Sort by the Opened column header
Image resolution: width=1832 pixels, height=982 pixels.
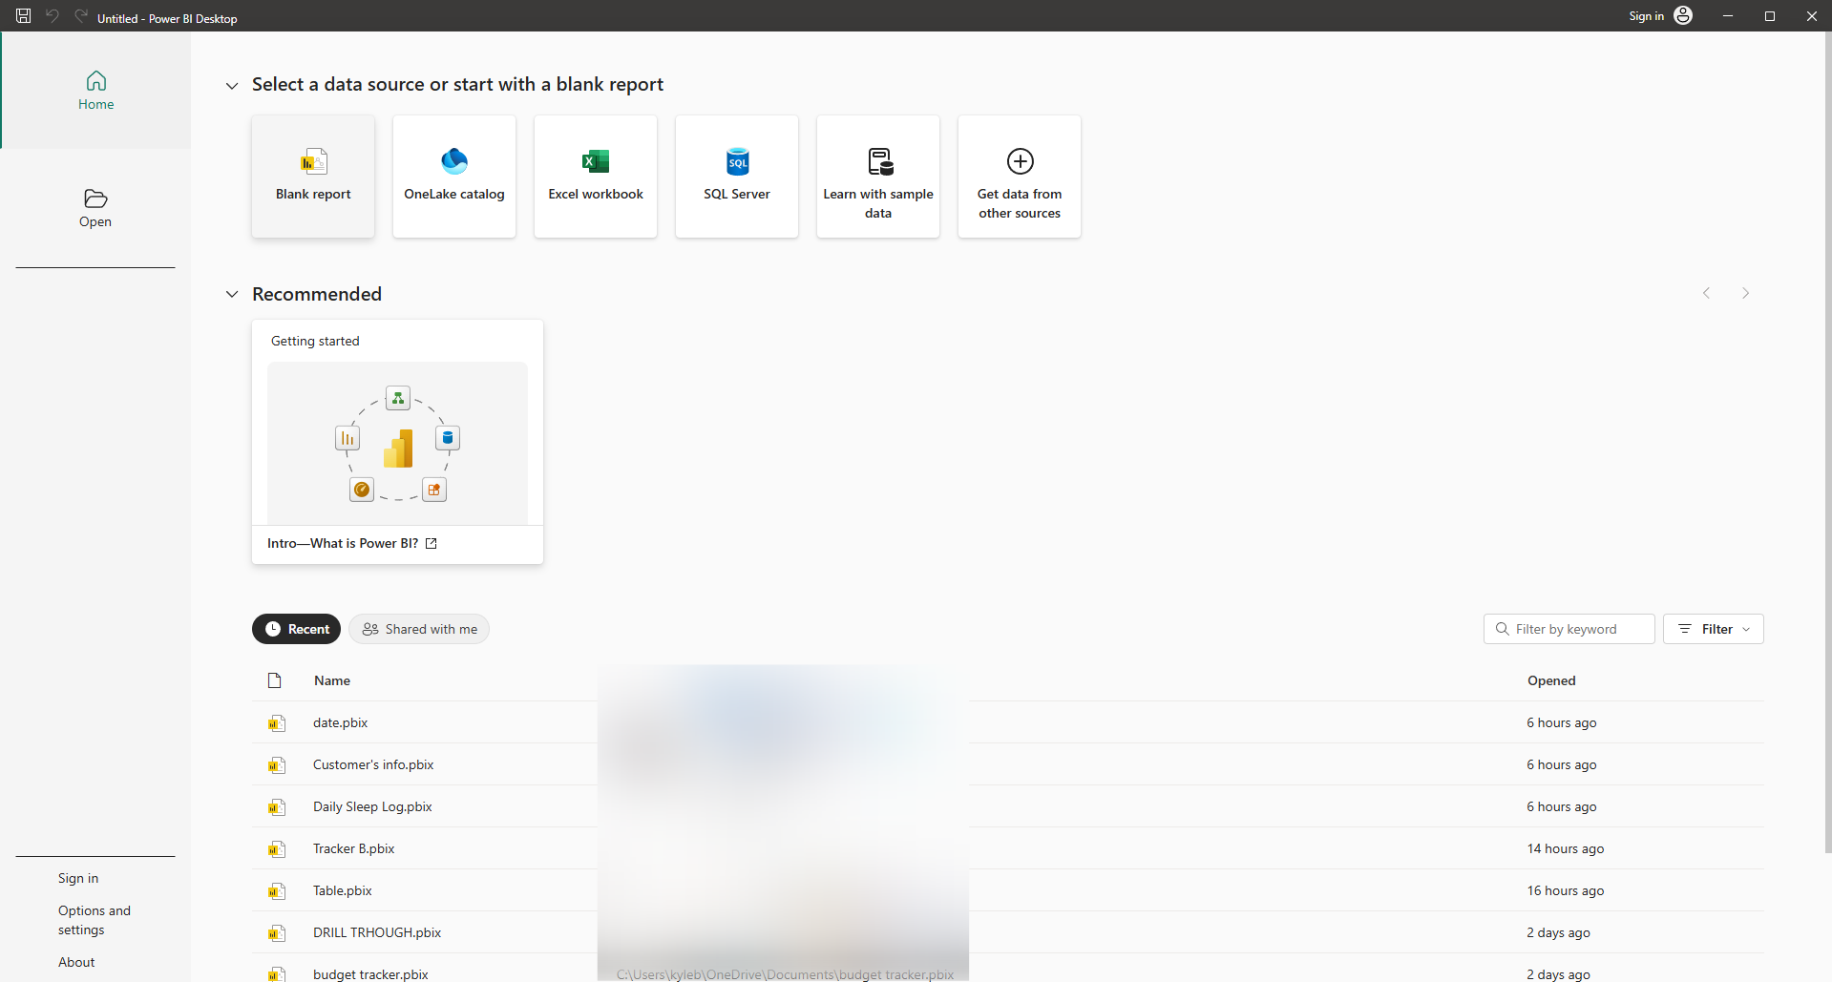(x=1551, y=680)
